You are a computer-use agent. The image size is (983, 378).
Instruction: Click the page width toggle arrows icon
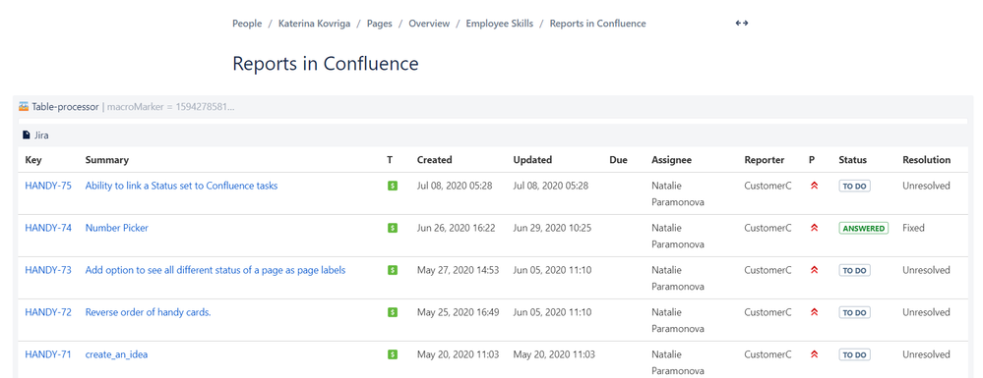(742, 24)
